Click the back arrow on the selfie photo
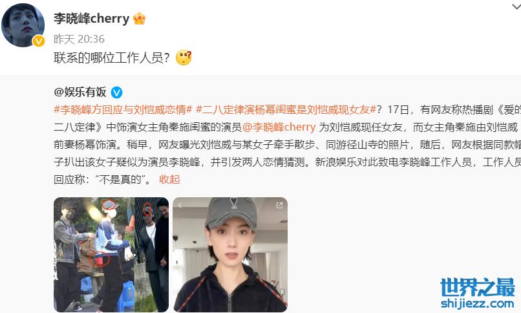 click(x=180, y=206)
